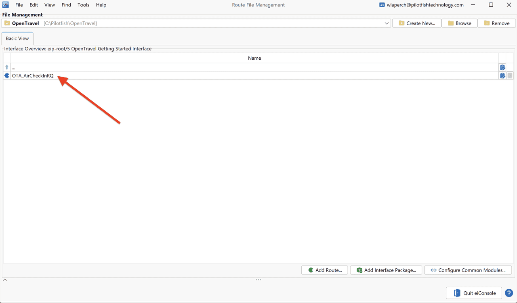Collapse the bottom panel with the chevron
Viewport: 517px width, 303px height.
coord(5,280)
